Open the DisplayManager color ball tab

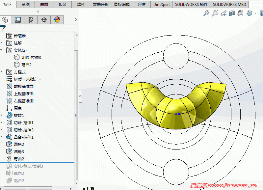tap(57, 20)
